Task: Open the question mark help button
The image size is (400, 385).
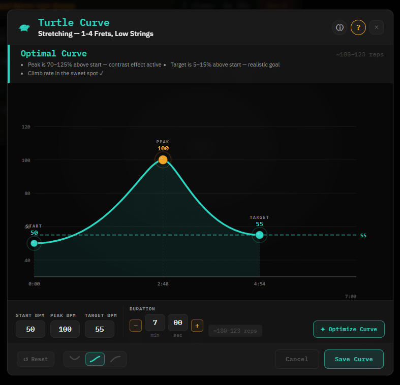Action: click(x=358, y=27)
